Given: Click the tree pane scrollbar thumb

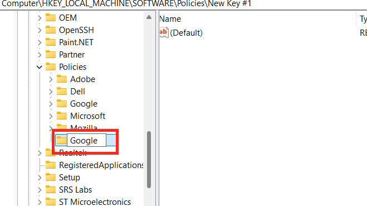Looking at the screenshot, I should pos(149,160).
